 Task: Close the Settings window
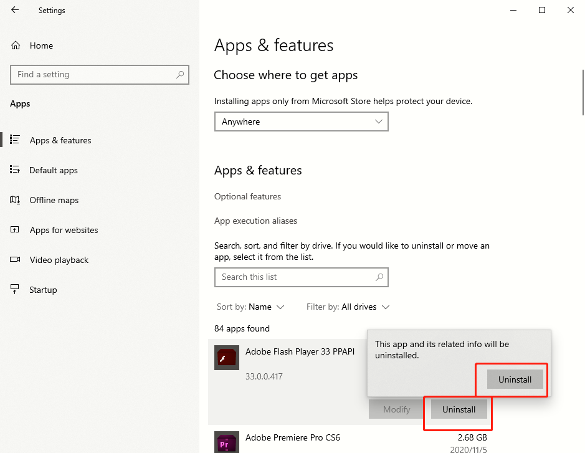(x=571, y=10)
